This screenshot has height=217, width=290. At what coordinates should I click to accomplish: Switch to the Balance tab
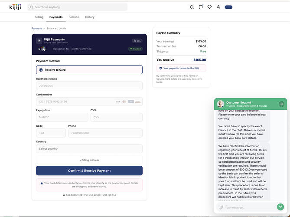click(74, 17)
